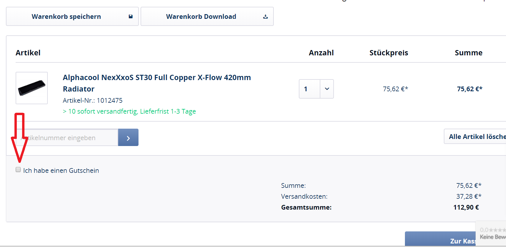Click the Versandkosten amount 37,28 €
Viewport: 506px width, 247px height.
coord(469,196)
